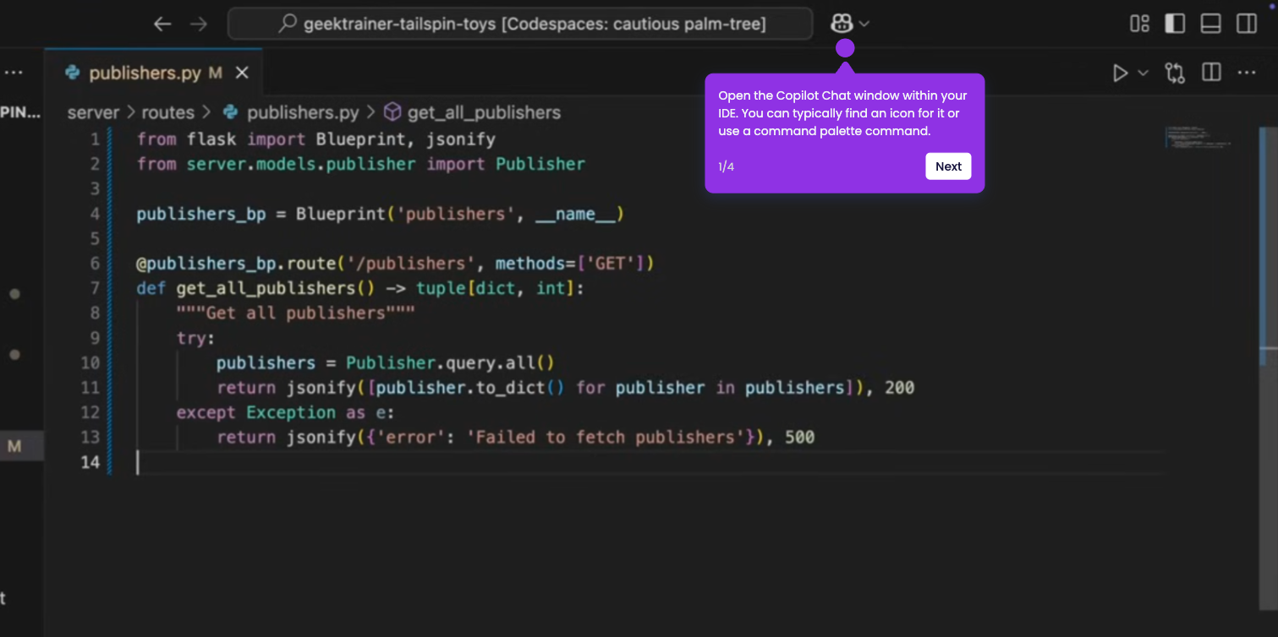Toggle the primary side bar
1278x637 pixels.
(x=1175, y=24)
